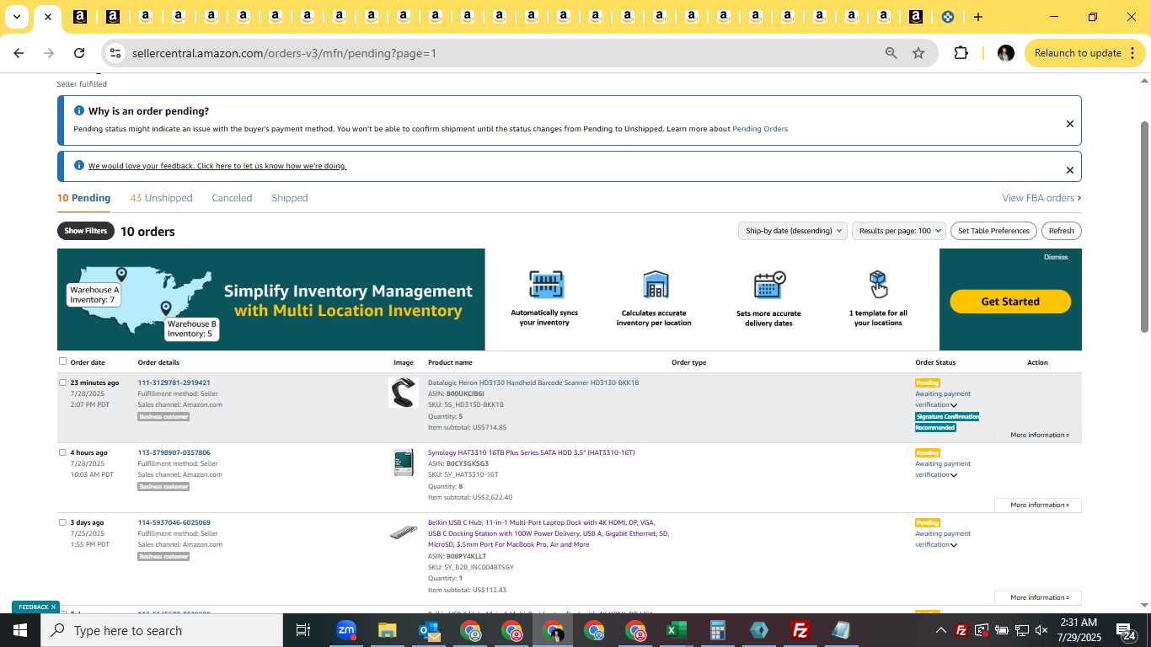Click the feedback 'let us know' link

point(217,166)
